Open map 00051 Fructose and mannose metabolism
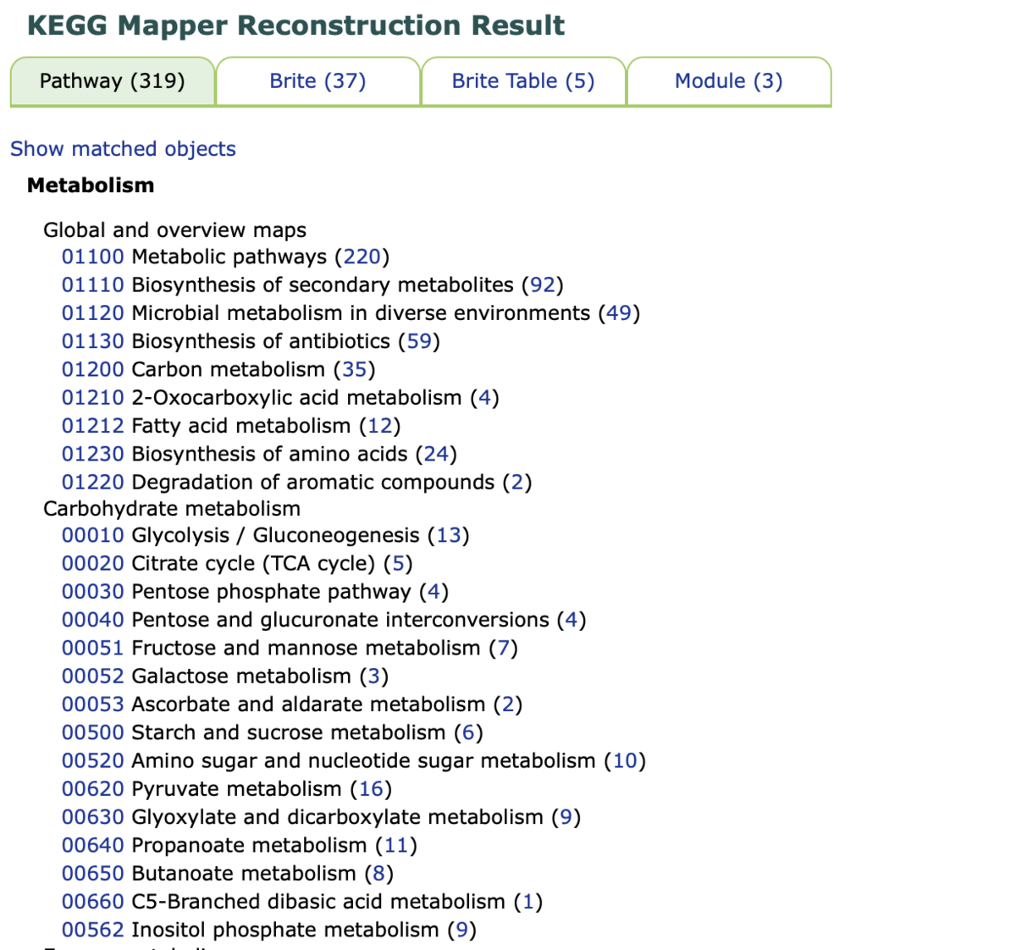 point(93,648)
